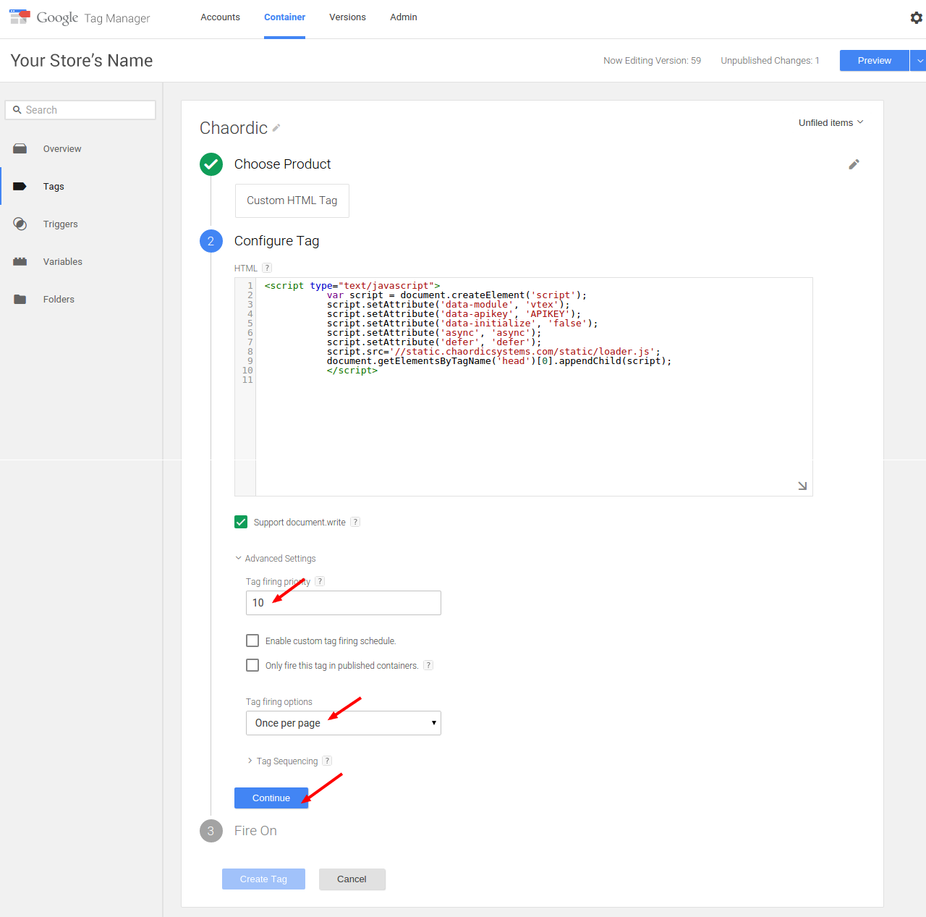
Task: Click the Now Editing Version: 59 text
Action: click(652, 61)
